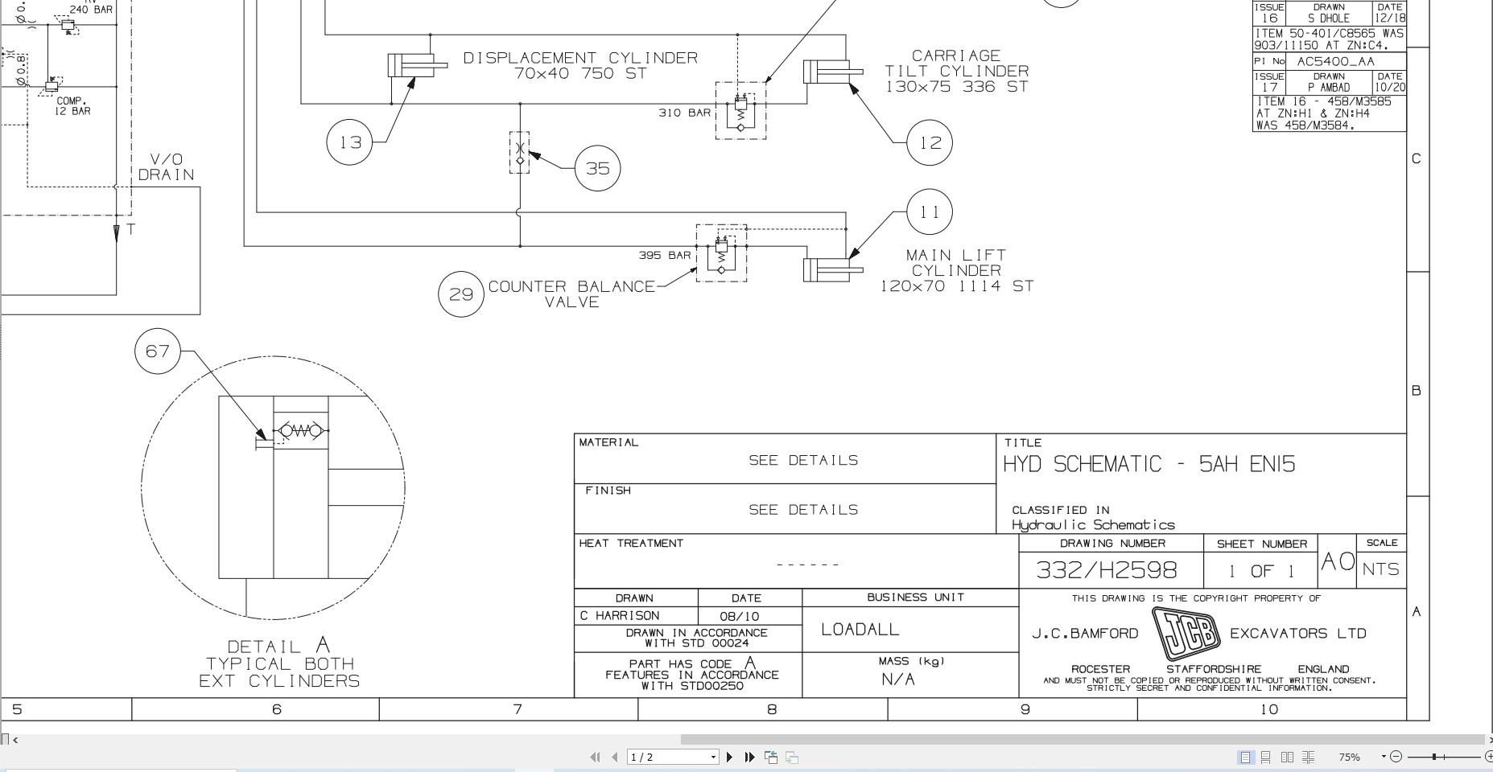
Task: Click the next view icon
Action: point(792,757)
